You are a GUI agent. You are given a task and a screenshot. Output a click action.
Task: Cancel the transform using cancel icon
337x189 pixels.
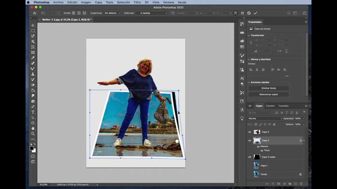tap(249, 13)
